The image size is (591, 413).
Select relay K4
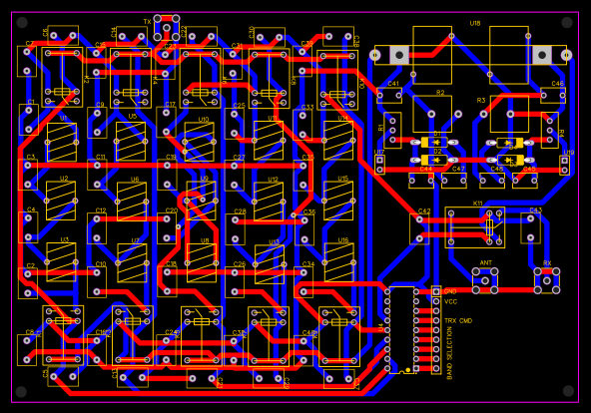tap(131, 78)
